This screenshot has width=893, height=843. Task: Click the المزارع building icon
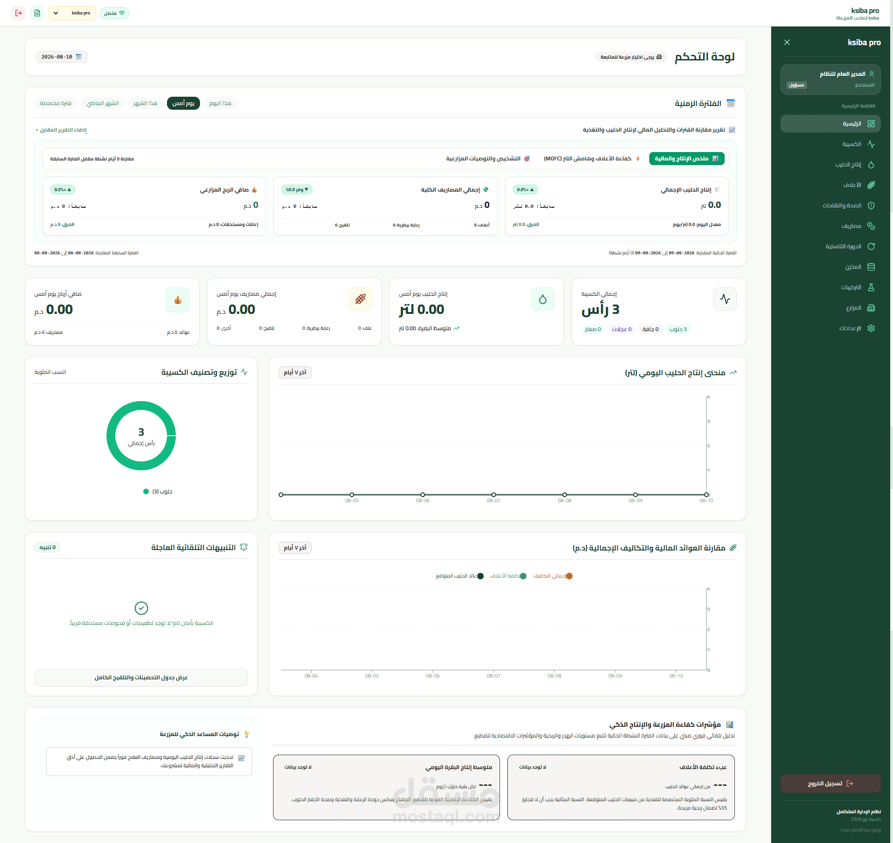pos(871,308)
